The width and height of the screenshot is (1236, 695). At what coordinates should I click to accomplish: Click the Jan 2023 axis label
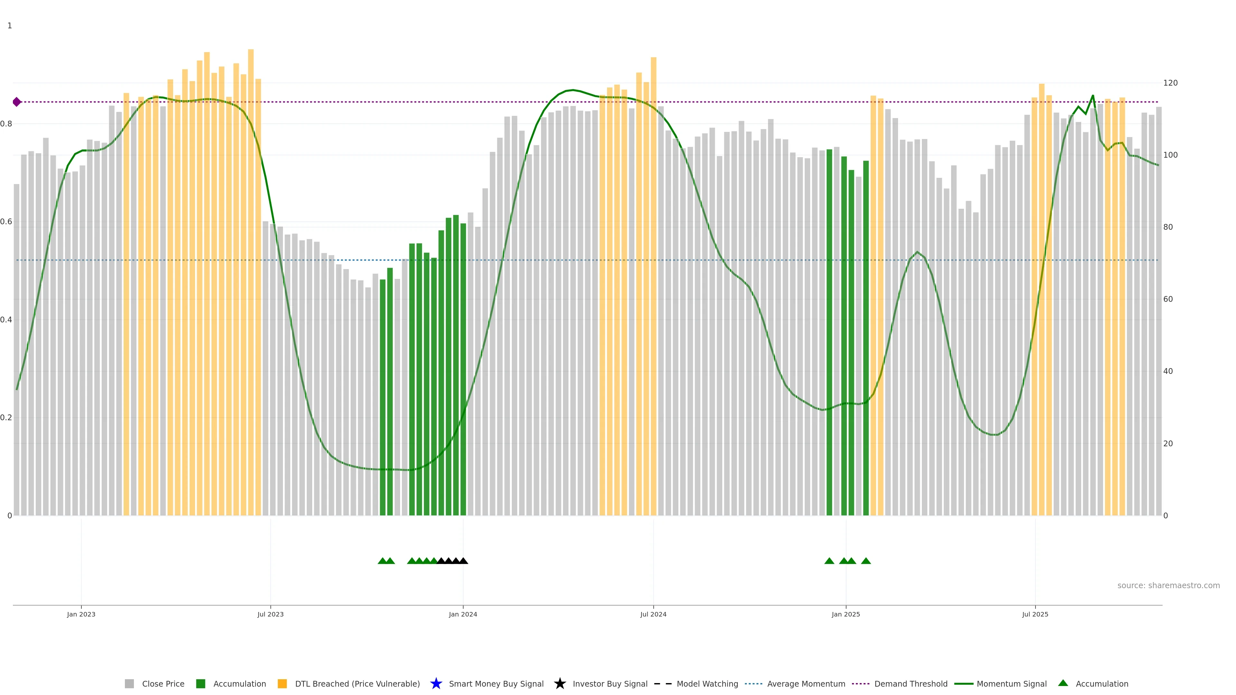[81, 614]
